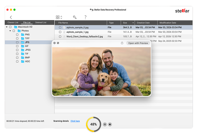Click the circle-slash icon in the preview popup

point(58,43)
